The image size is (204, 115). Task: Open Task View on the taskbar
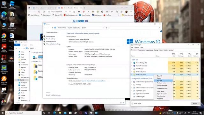point(49,113)
